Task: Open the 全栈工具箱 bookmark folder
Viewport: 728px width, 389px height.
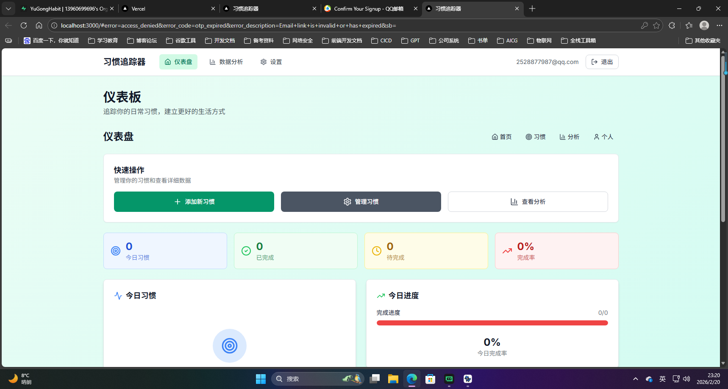Action: [x=579, y=40]
